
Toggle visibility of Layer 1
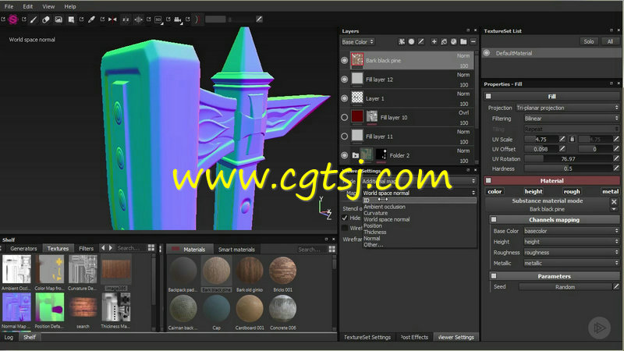click(x=344, y=98)
